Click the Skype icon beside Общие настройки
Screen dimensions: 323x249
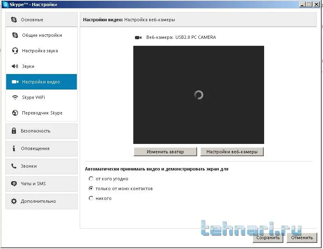[15, 35]
